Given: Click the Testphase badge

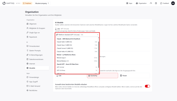Looking at the screenshot, I should 27,3.
